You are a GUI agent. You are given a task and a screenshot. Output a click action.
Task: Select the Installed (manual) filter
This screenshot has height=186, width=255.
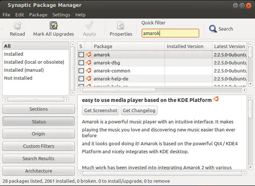[36, 70]
